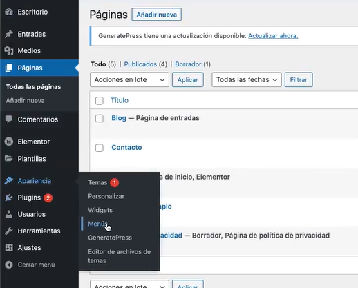Select Comentarios in the sidebar
358x288 pixels.
point(38,119)
